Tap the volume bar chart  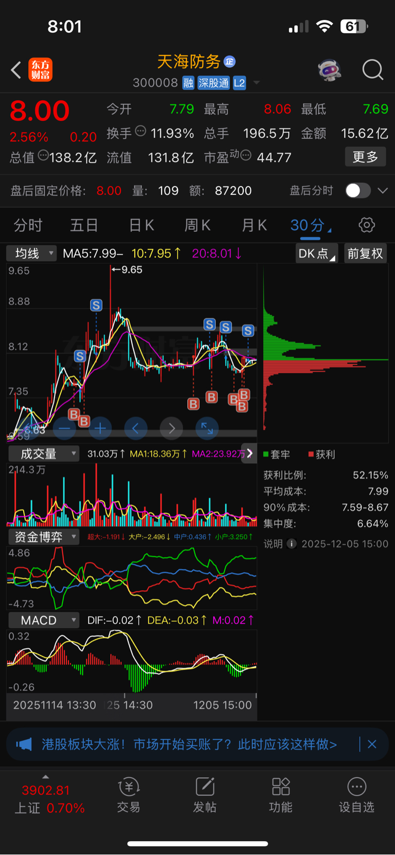[132, 495]
